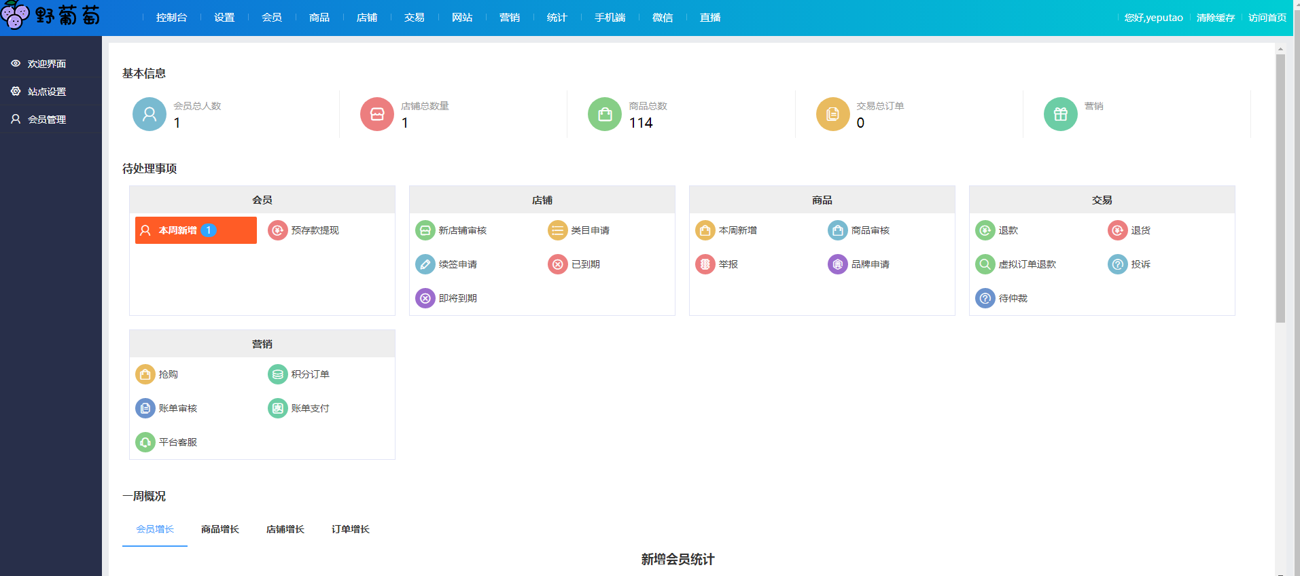Select the 订单增长 tab
Screen dimensions: 1300x576
[350, 530]
